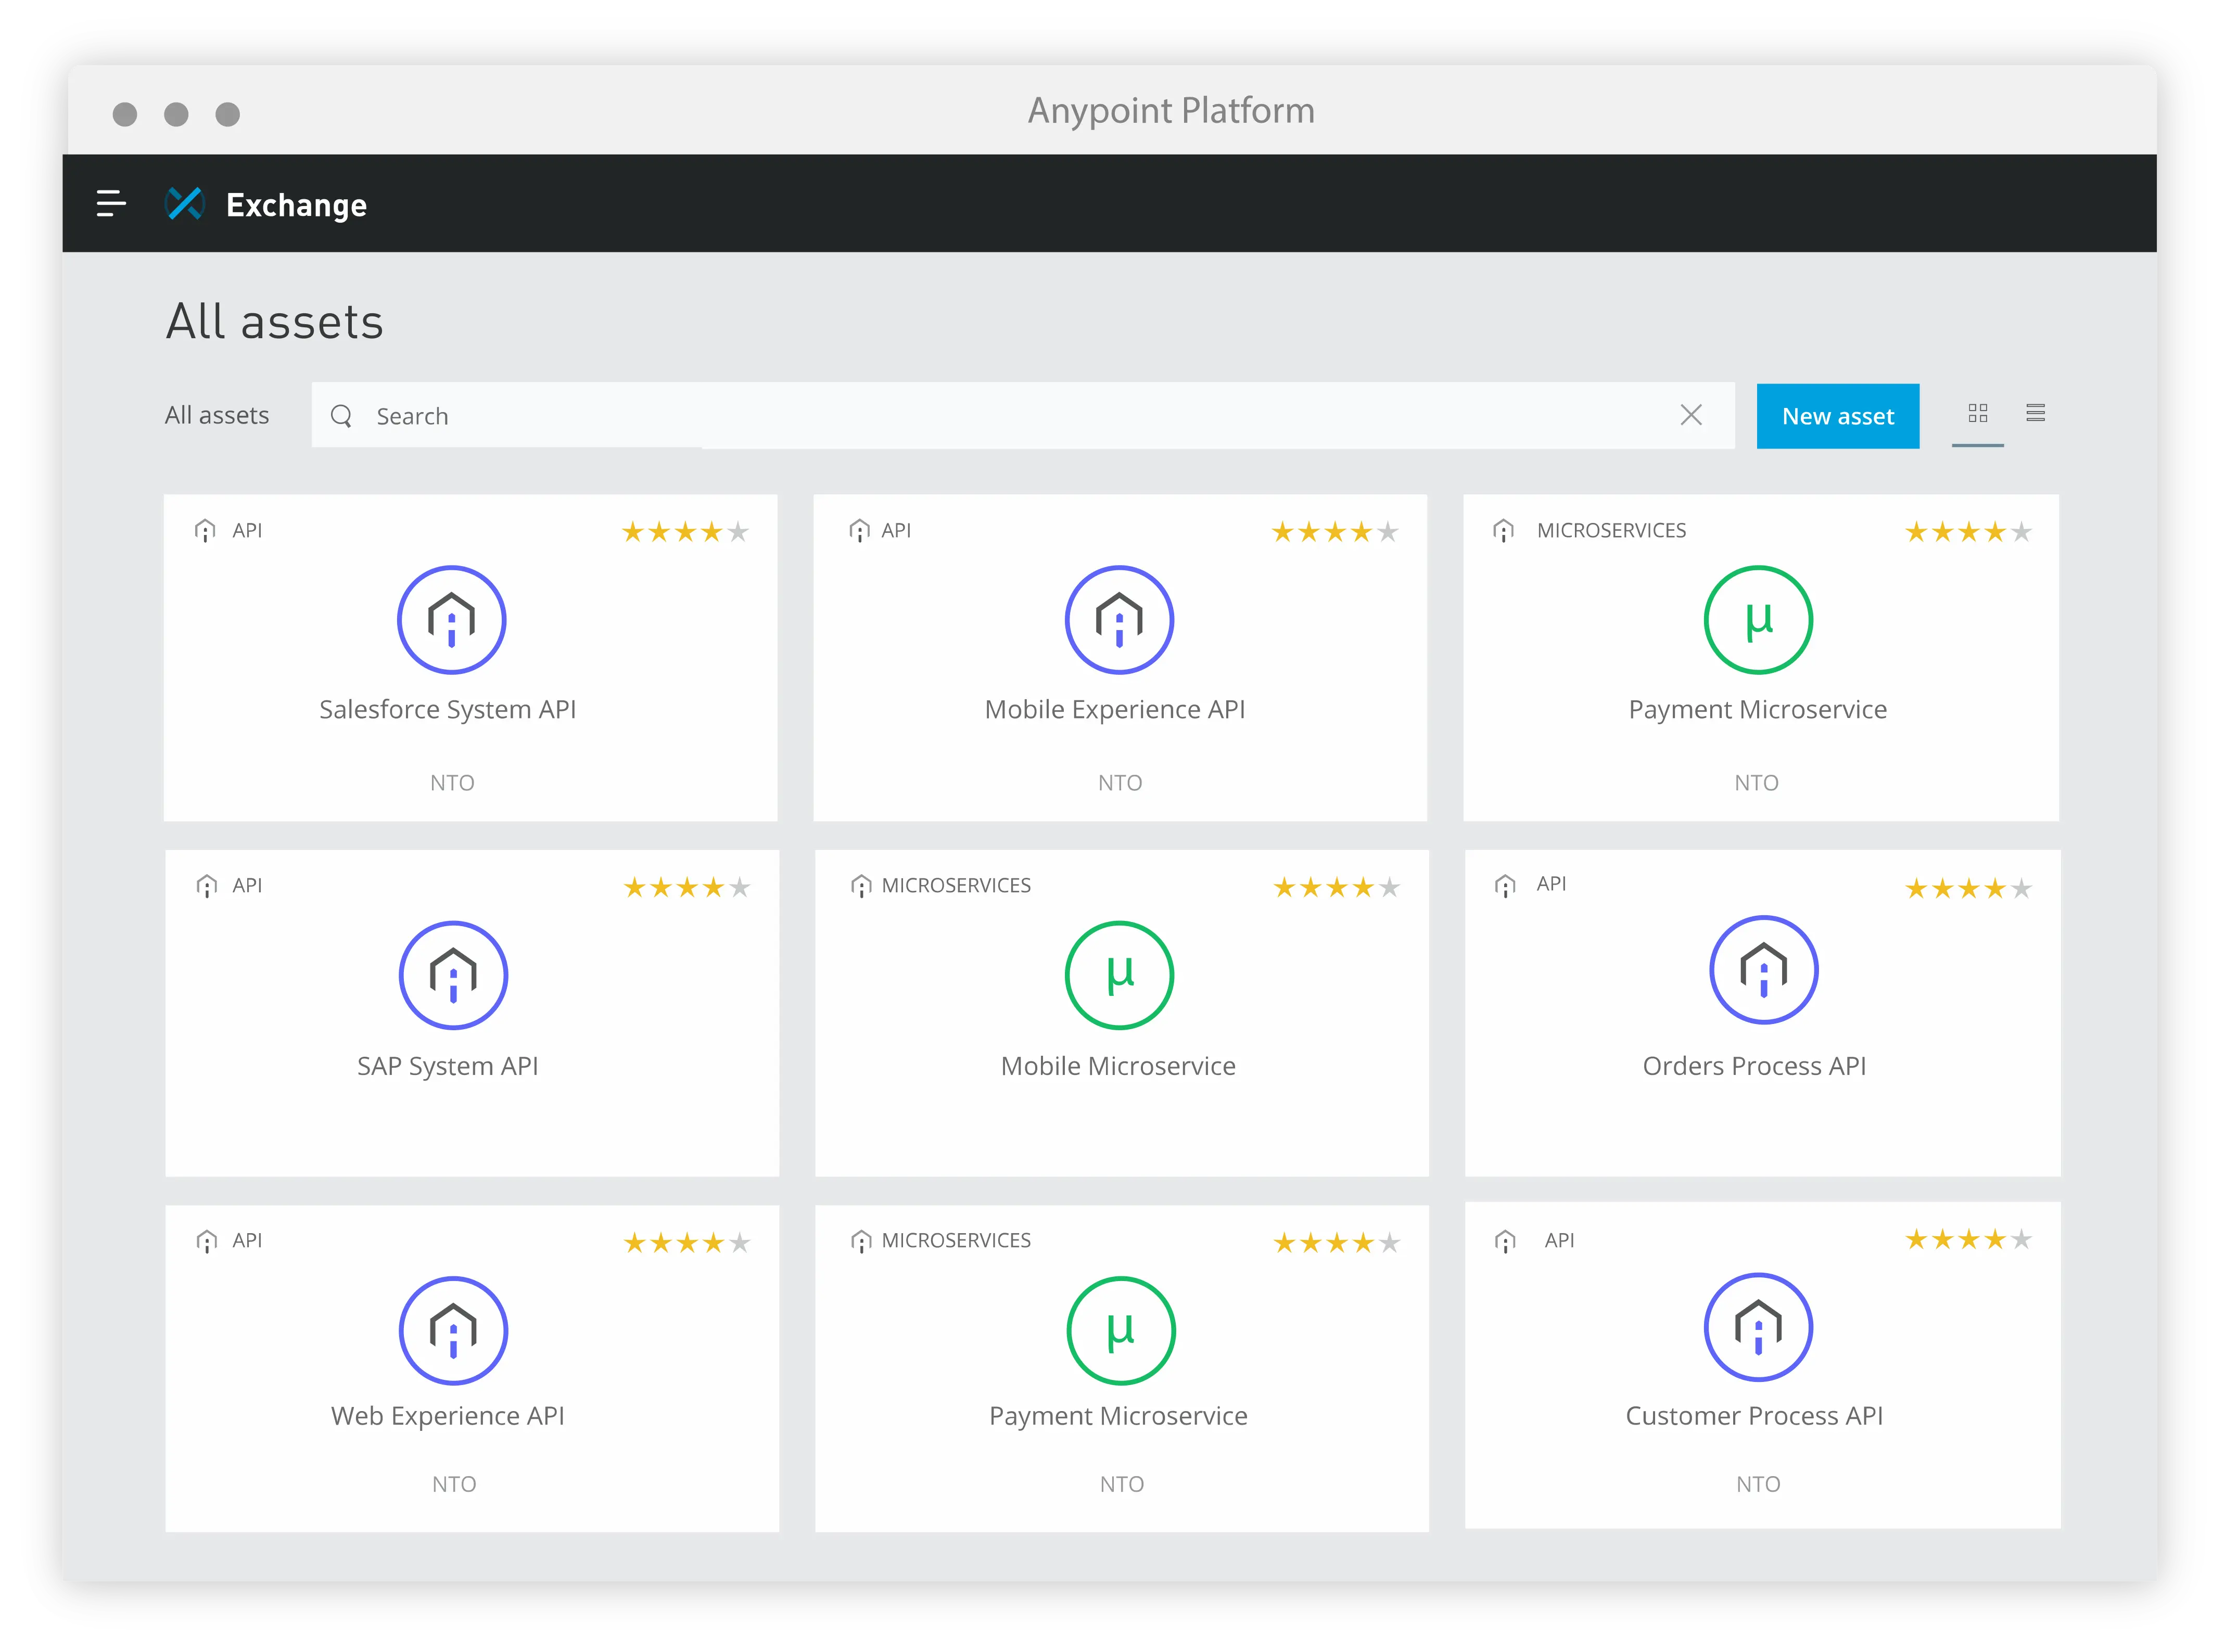Viewport: 2225px width, 1652px height.
Task: Open Orders Process API circular icon
Action: click(1763, 970)
